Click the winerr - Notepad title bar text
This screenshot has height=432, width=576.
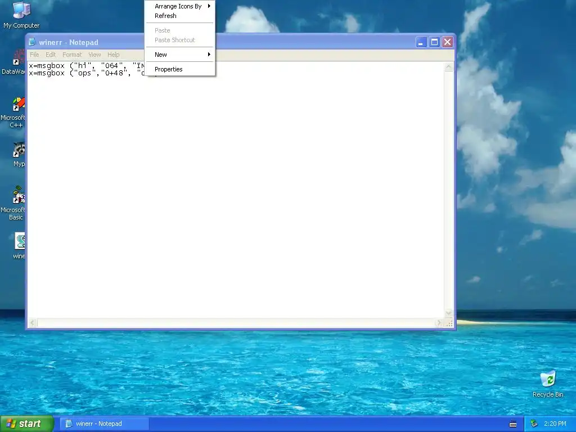pos(69,42)
